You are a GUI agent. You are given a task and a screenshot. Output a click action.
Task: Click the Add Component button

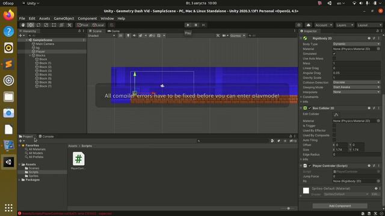[x=340, y=206]
